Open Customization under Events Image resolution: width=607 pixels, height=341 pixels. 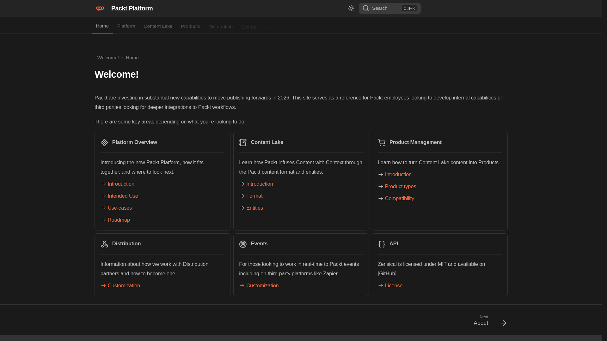[x=262, y=285]
